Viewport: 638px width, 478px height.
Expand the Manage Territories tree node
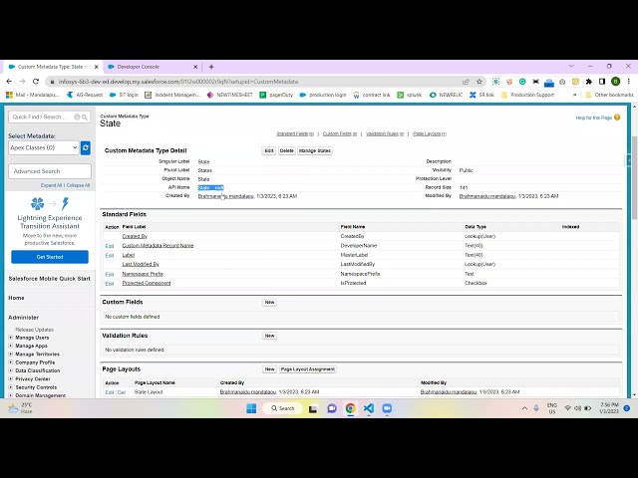(x=11, y=355)
